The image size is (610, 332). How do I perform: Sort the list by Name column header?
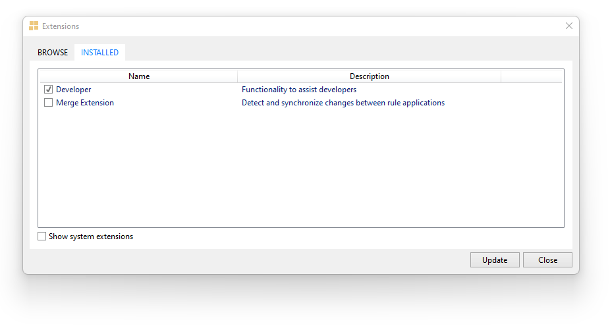(138, 76)
